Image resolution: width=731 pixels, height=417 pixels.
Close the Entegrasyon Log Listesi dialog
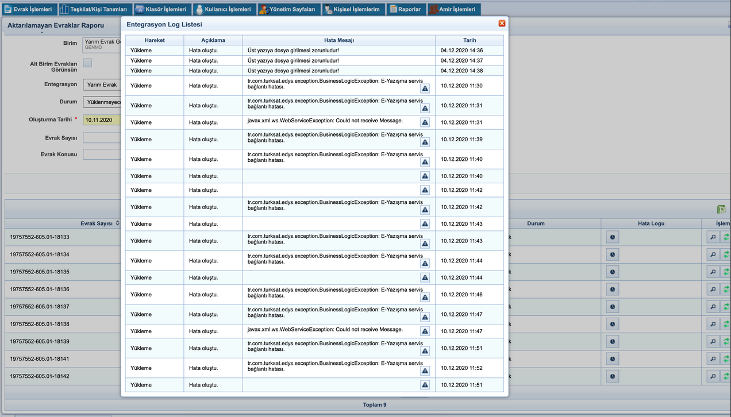coord(502,24)
